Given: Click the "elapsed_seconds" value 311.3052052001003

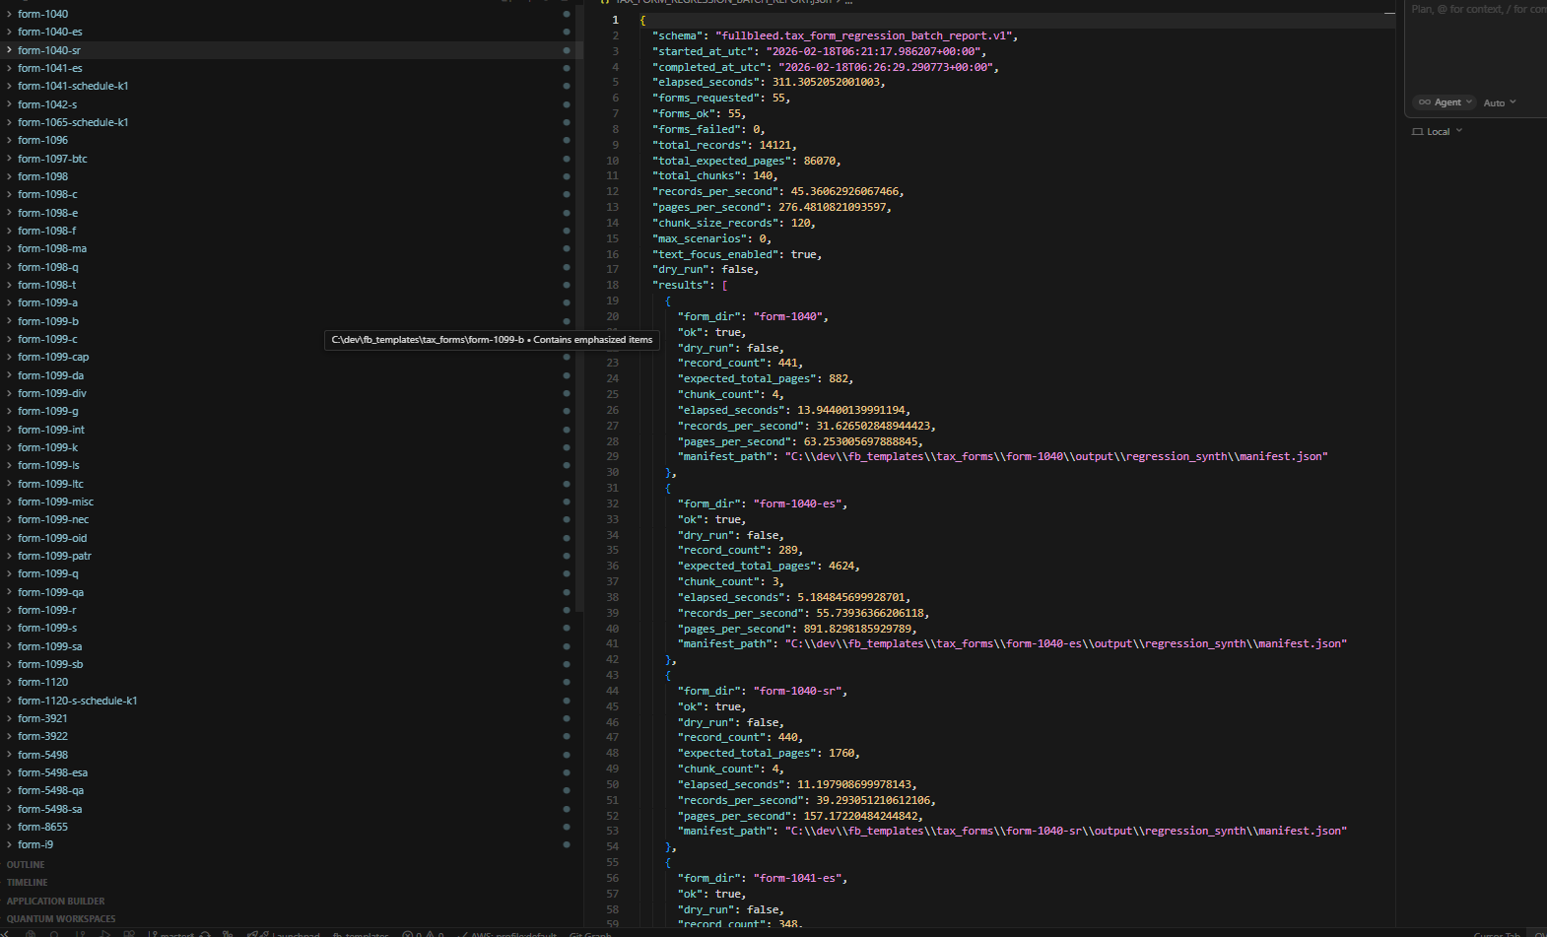Looking at the screenshot, I should tap(828, 83).
